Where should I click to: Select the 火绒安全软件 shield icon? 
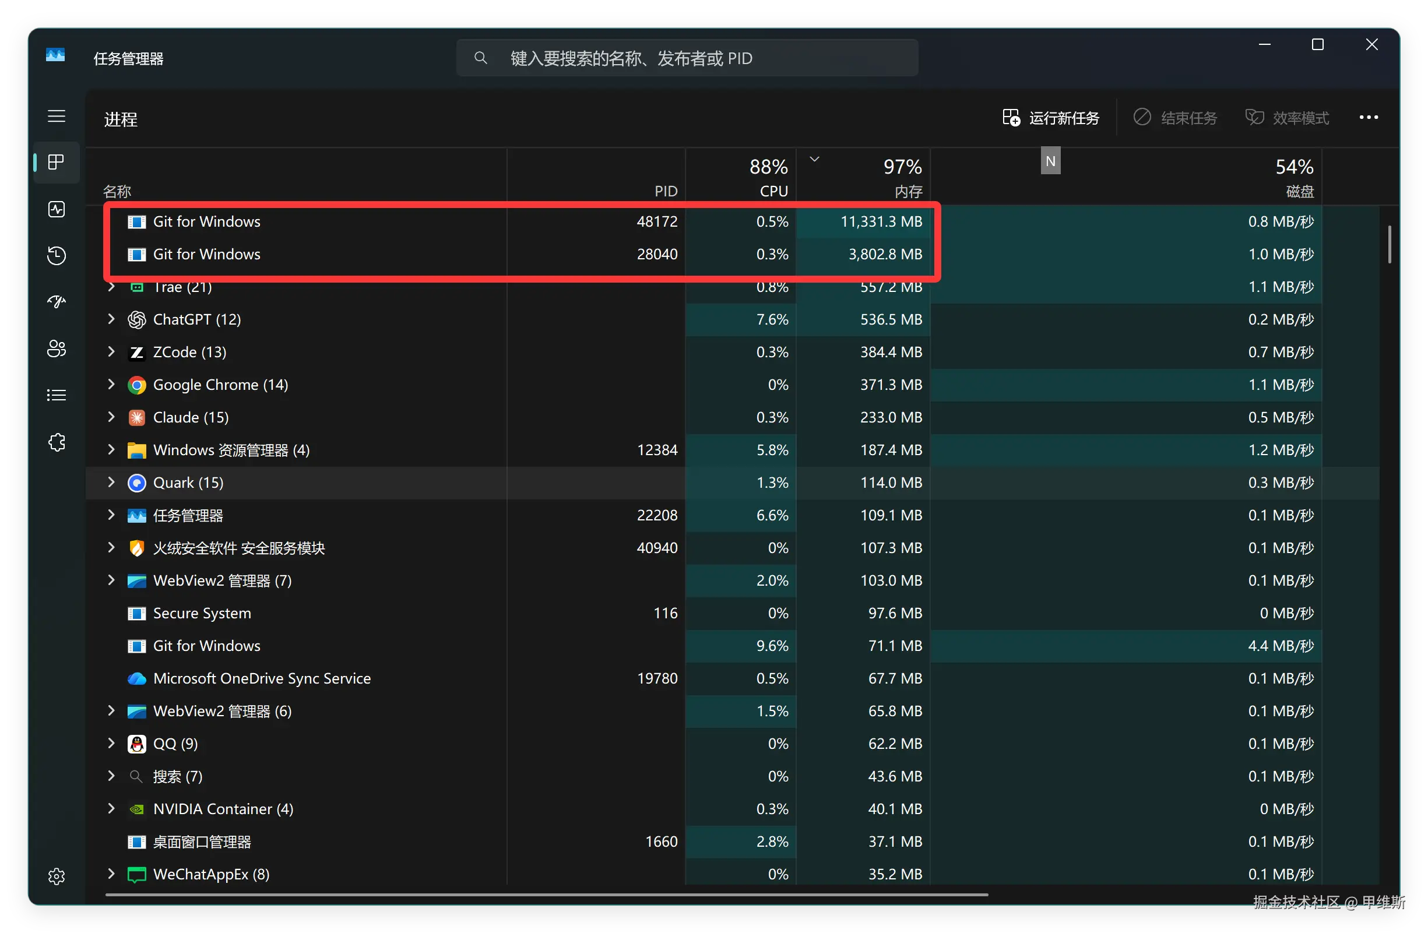pos(137,548)
